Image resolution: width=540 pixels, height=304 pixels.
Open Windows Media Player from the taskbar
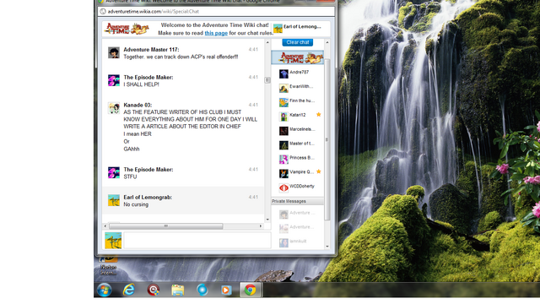pos(226,290)
